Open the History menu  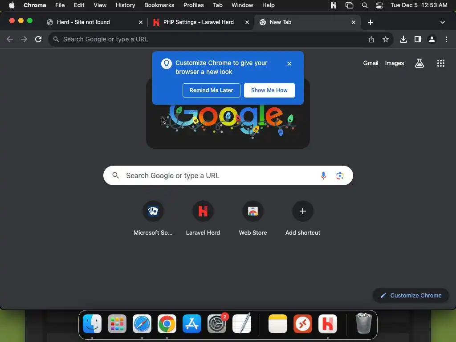[125, 5]
